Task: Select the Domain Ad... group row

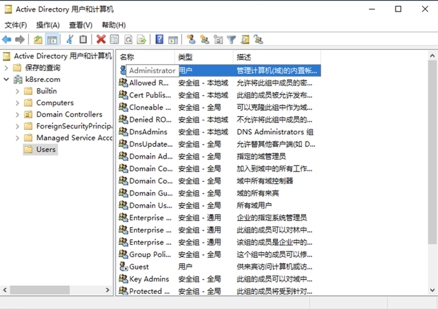Action: pos(220,157)
